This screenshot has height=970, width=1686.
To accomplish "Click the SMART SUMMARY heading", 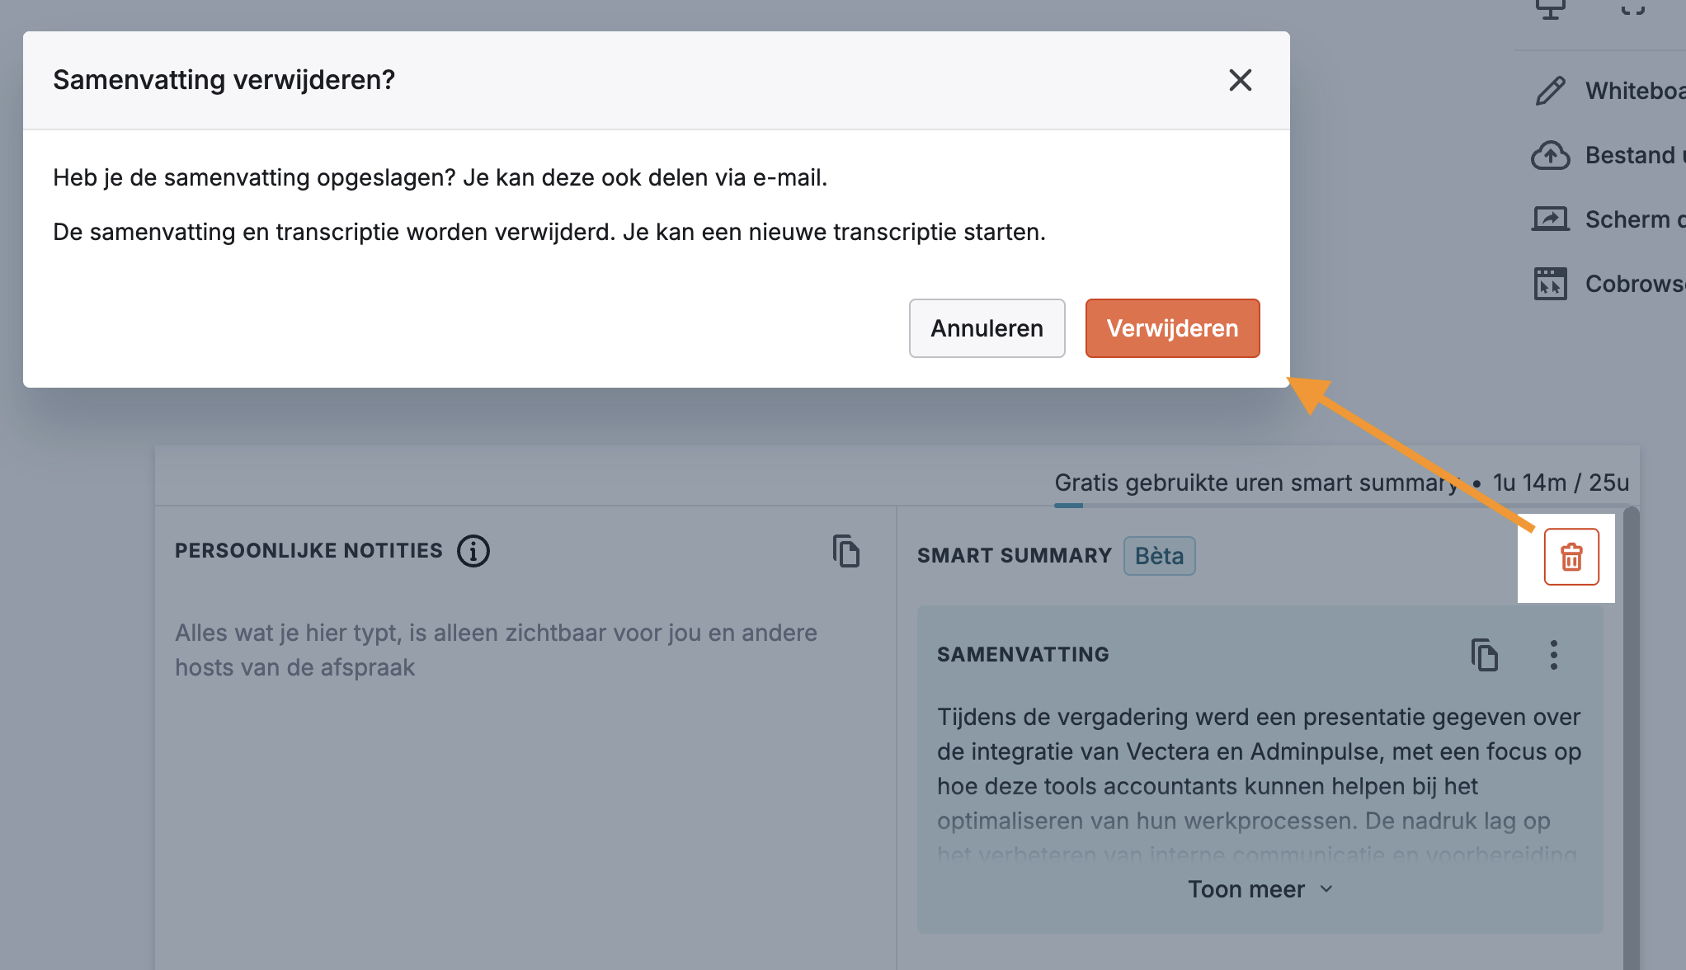I will point(1015,556).
